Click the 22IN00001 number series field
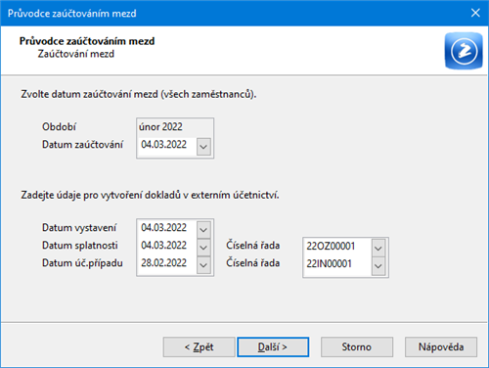This screenshot has width=489, height=368. coord(337,263)
